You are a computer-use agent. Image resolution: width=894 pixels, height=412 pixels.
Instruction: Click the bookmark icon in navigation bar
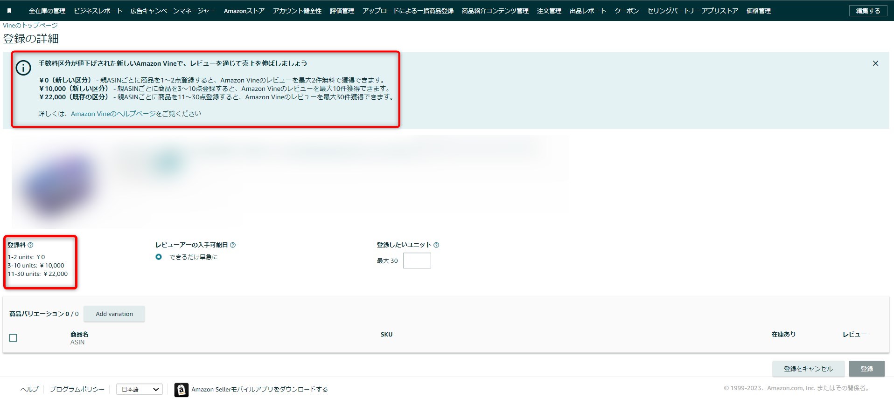click(9, 11)
